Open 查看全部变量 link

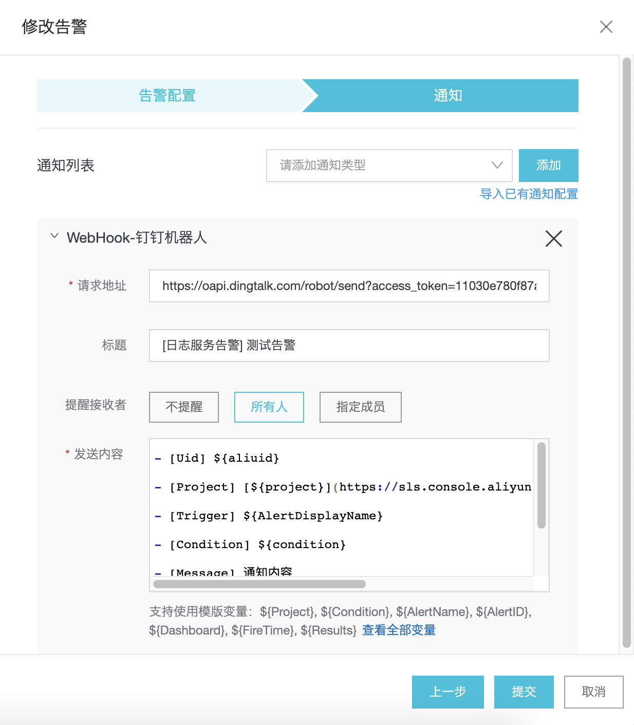point(399,630)
